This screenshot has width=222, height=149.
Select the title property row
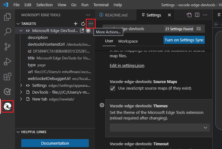55,58
